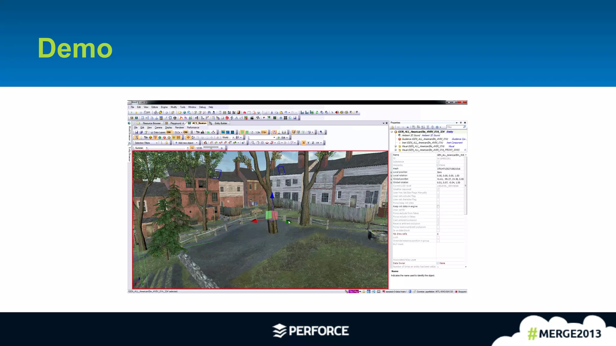616x346 pixels.
Task: Expand the Local position property
Action: pyautogui.click(x=391, y=172)
